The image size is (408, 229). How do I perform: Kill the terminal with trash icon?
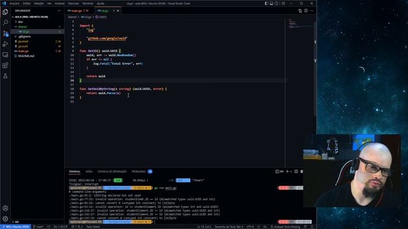click(302, 172)
